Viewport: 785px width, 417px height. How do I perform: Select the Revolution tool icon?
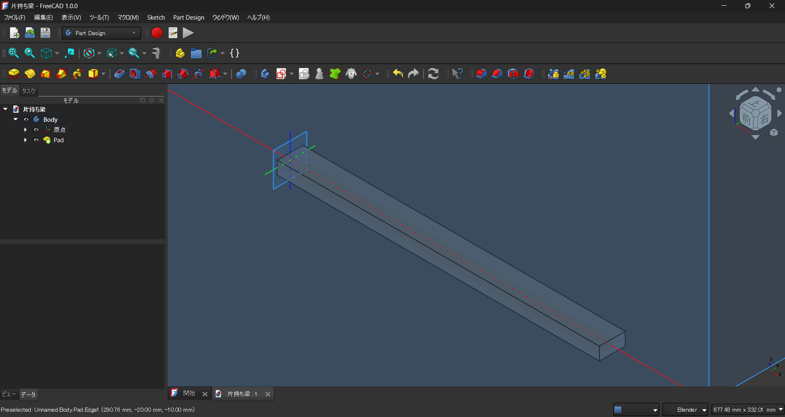point(30,74)
